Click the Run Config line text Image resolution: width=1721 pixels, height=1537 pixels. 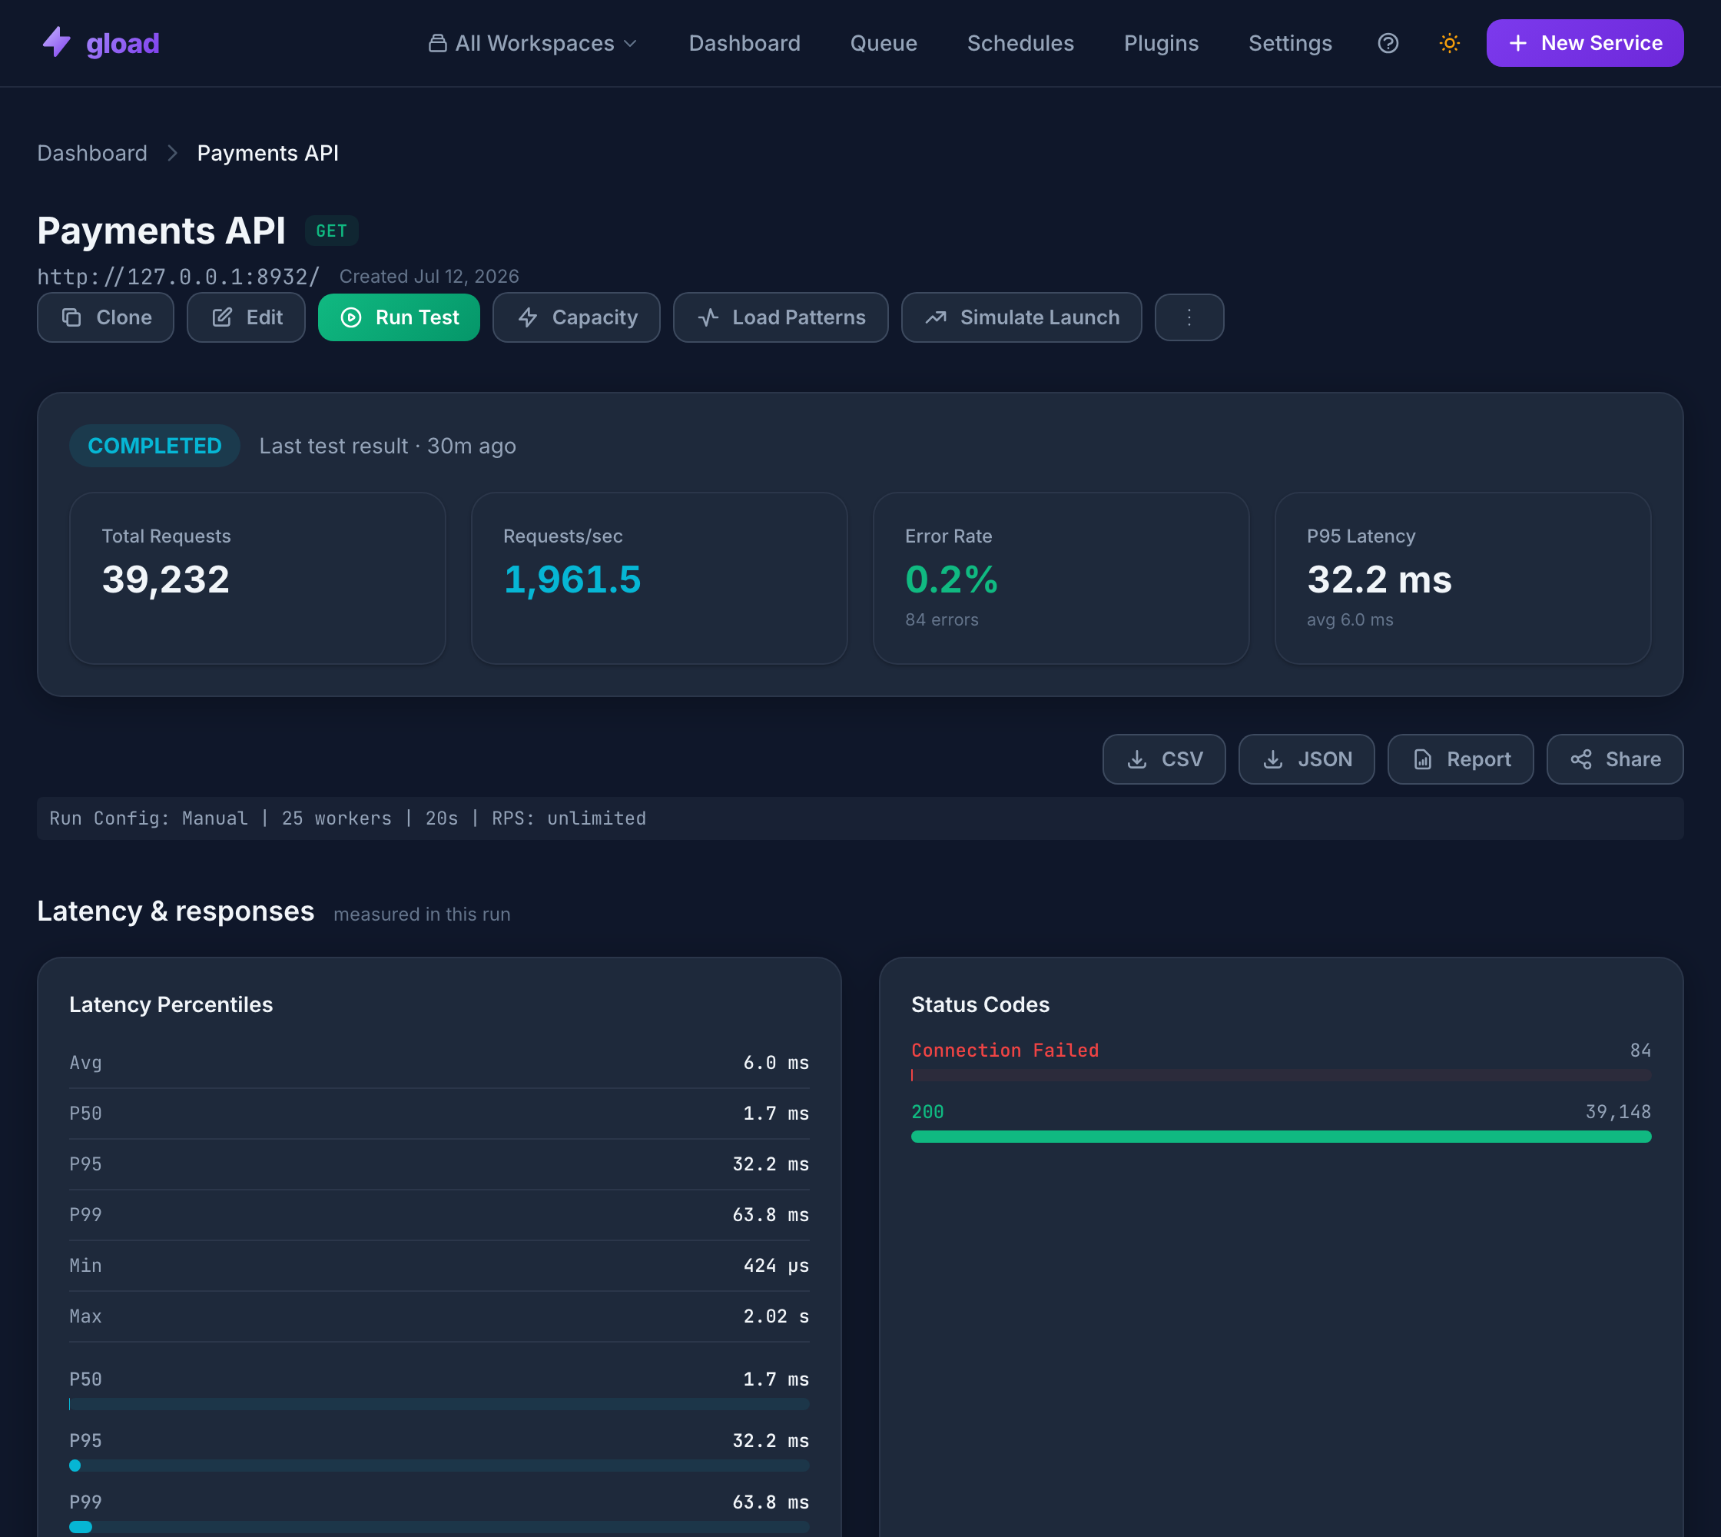tap(348, 818)
